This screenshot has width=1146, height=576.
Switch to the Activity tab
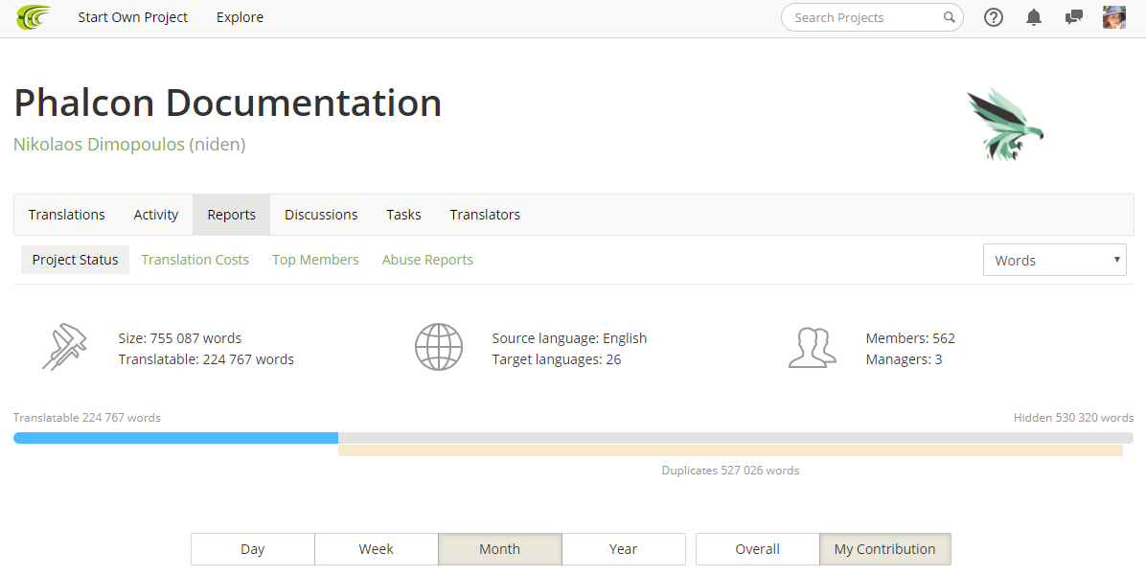coord(155,215)
